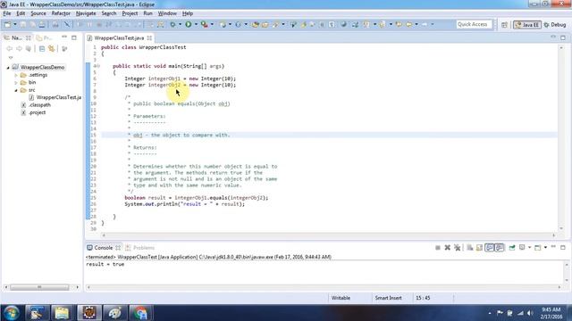The image size is (572, 321).
Task: Select the Console tab
Action: click(x=99, y=248)
